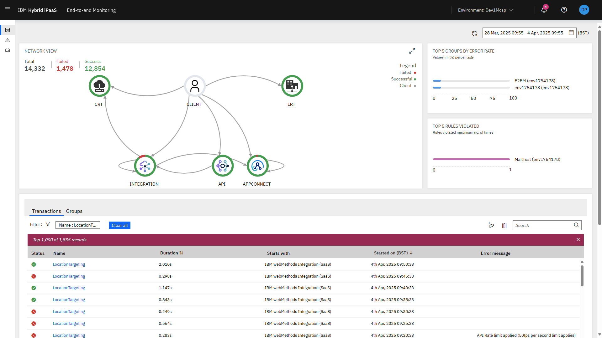Open the first LocationTargeting transaction link
Viewport: 602px width, 338px height.
coord(69,264)
